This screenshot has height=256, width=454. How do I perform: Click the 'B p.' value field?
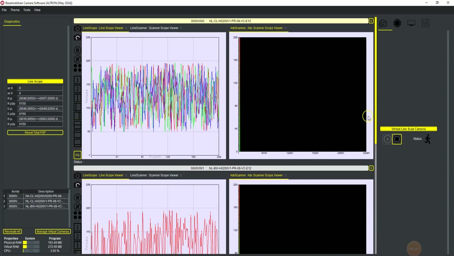tap(40, 119)
